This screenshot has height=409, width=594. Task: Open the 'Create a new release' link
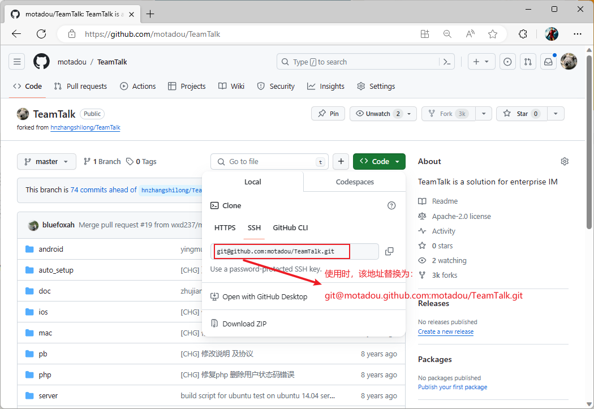click(x=445, y=332)
